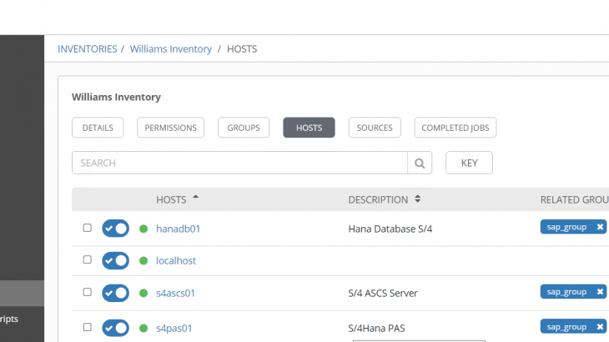Switch to the GROUPS tab
Screen dimensions: 609x342
click(244, 128)
